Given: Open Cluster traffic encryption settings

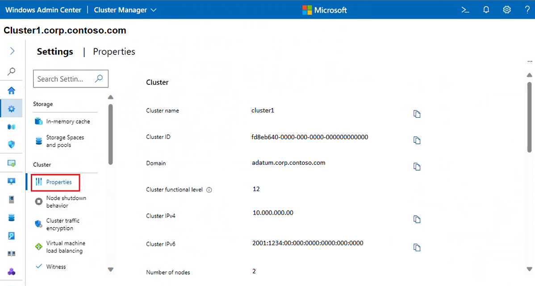Looking at the screenshot, I should [62, 224].
